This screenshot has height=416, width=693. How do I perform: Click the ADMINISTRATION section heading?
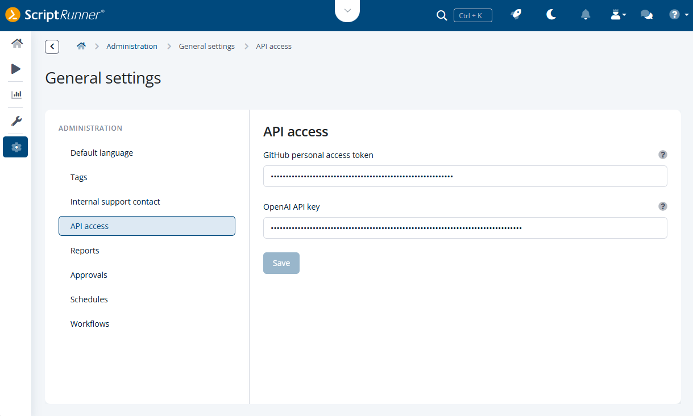(x=90, y=128)
